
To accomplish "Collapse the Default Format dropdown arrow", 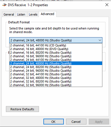I will tap(100, 40).
